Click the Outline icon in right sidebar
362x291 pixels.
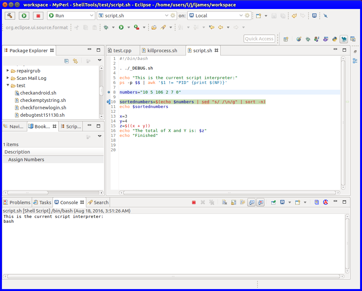355,61
